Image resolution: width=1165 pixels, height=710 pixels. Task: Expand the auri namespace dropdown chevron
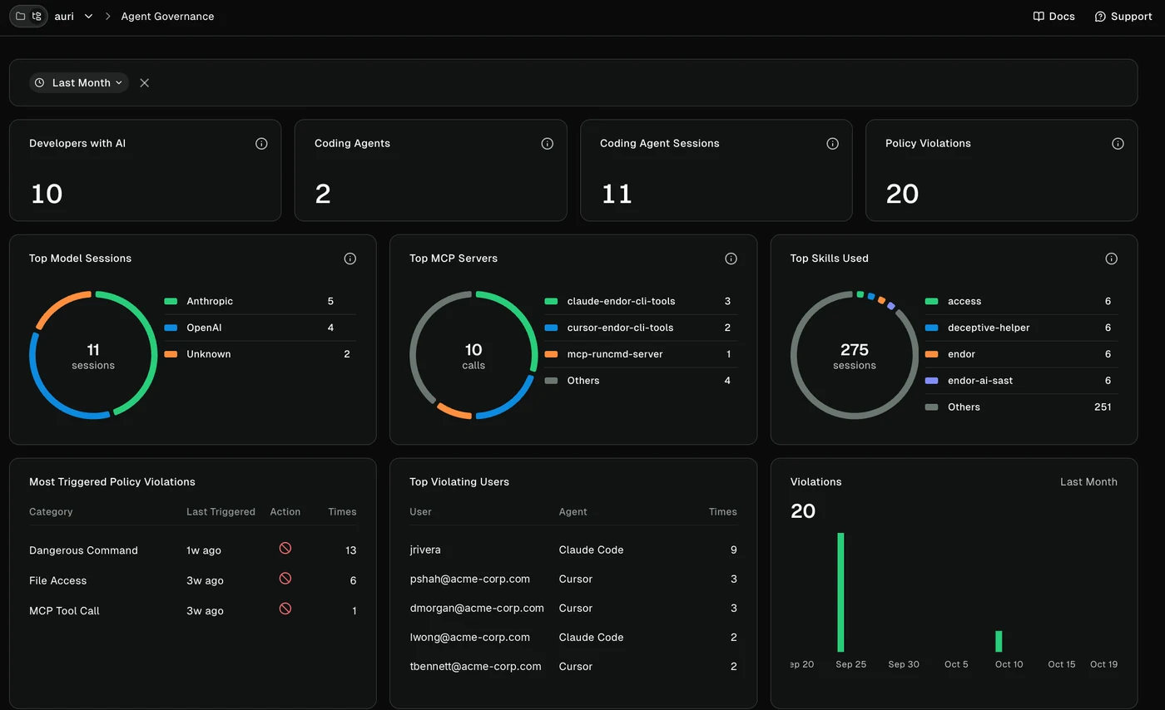point(88,17)
